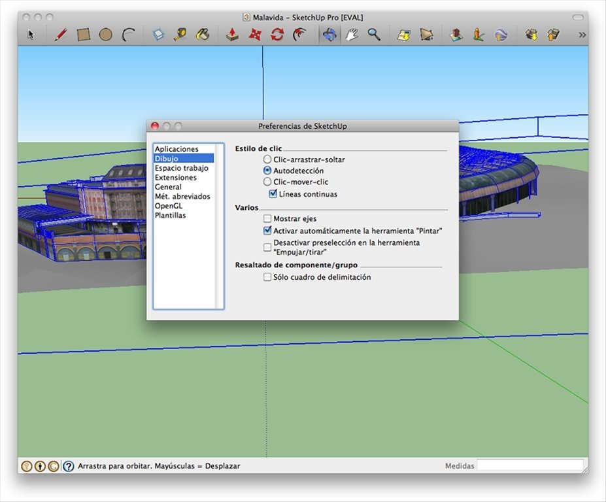Open the Instructor help question icon
The width and height of the screenshot is (606, 502).
pos(69,466)
